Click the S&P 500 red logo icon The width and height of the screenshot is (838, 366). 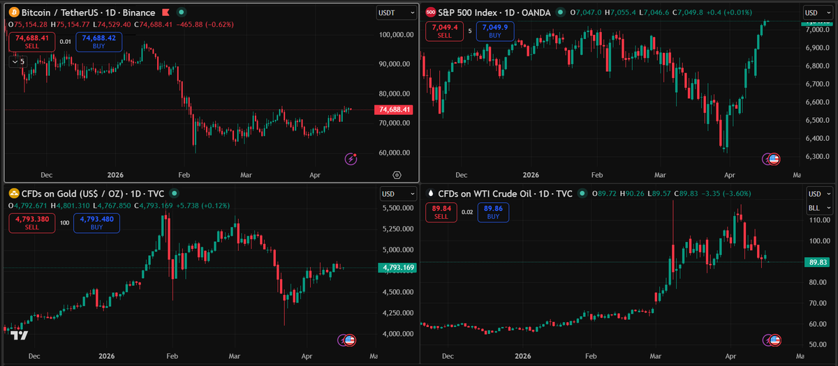(431, 13)
